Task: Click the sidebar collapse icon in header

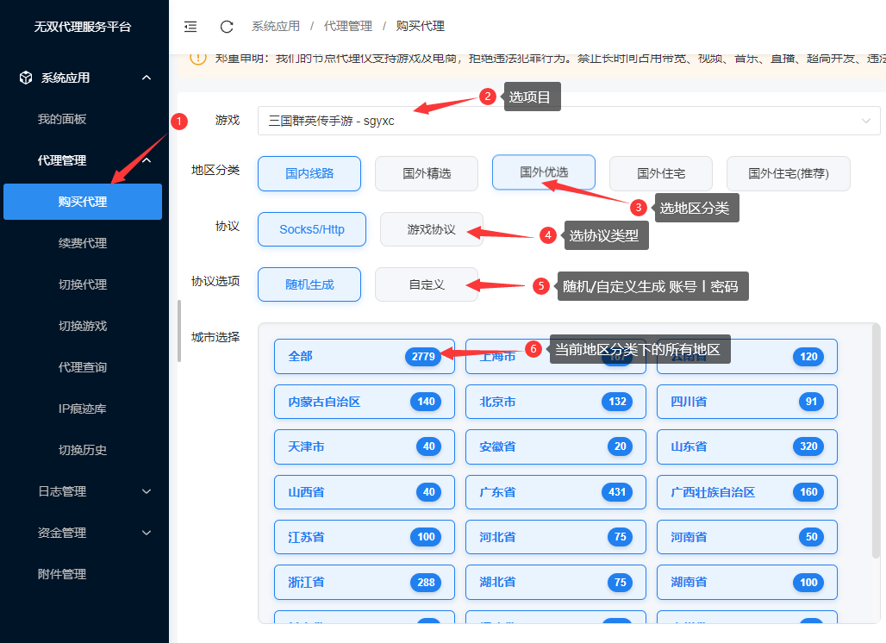Action: [190, 27]
